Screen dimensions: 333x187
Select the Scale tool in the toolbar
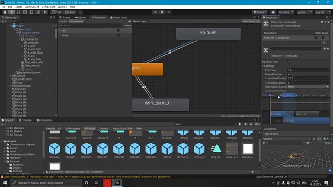[x=25, y=12]
